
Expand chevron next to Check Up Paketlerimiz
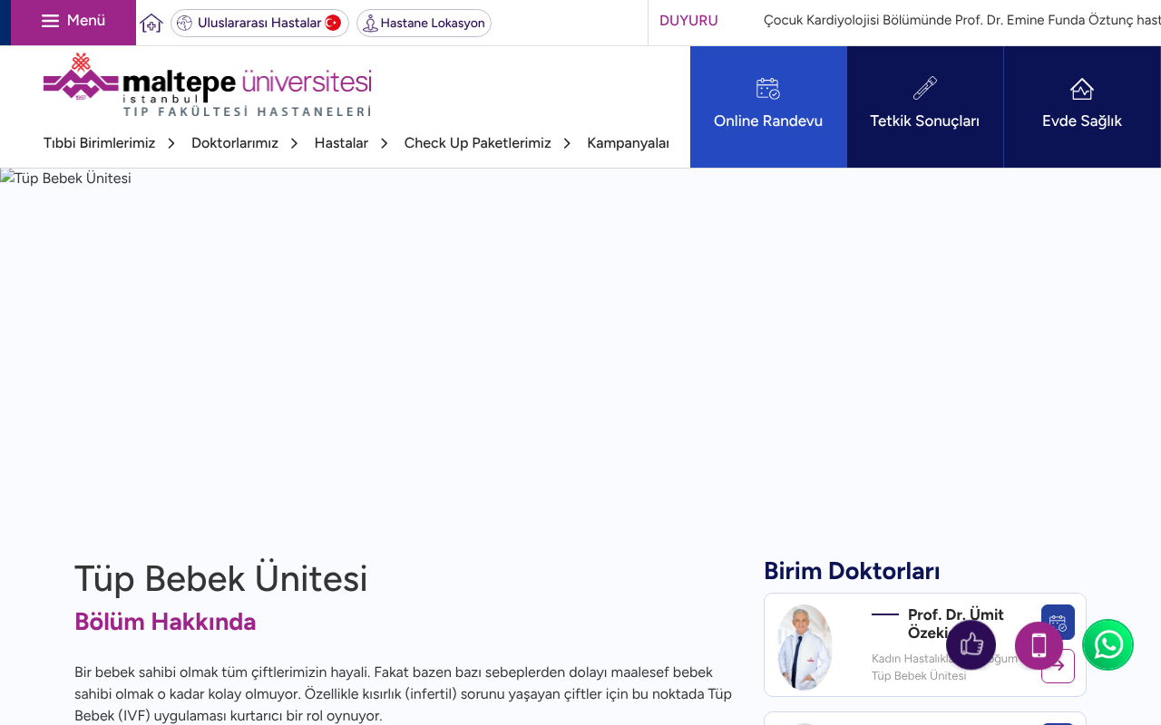tap(568, 143)
